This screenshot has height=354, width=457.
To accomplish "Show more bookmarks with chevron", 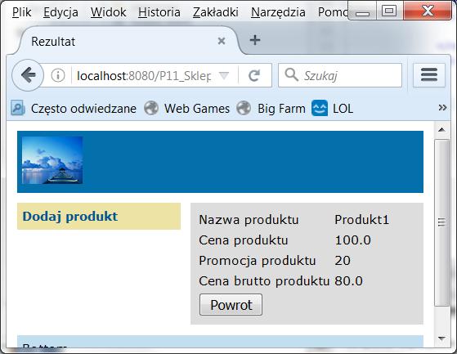I will [x=442, y=108].
